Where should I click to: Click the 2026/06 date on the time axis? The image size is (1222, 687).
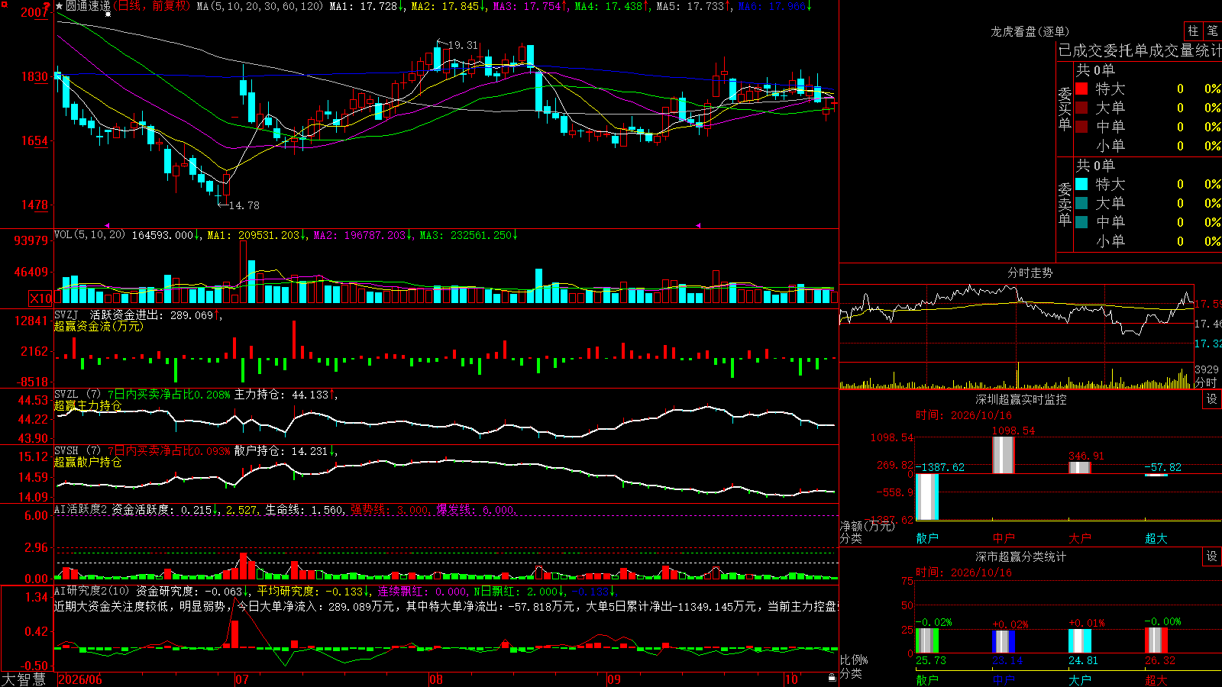80,679
